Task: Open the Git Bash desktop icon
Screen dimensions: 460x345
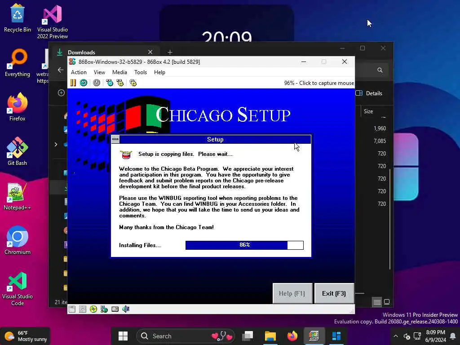Action: tap(18, 151)
